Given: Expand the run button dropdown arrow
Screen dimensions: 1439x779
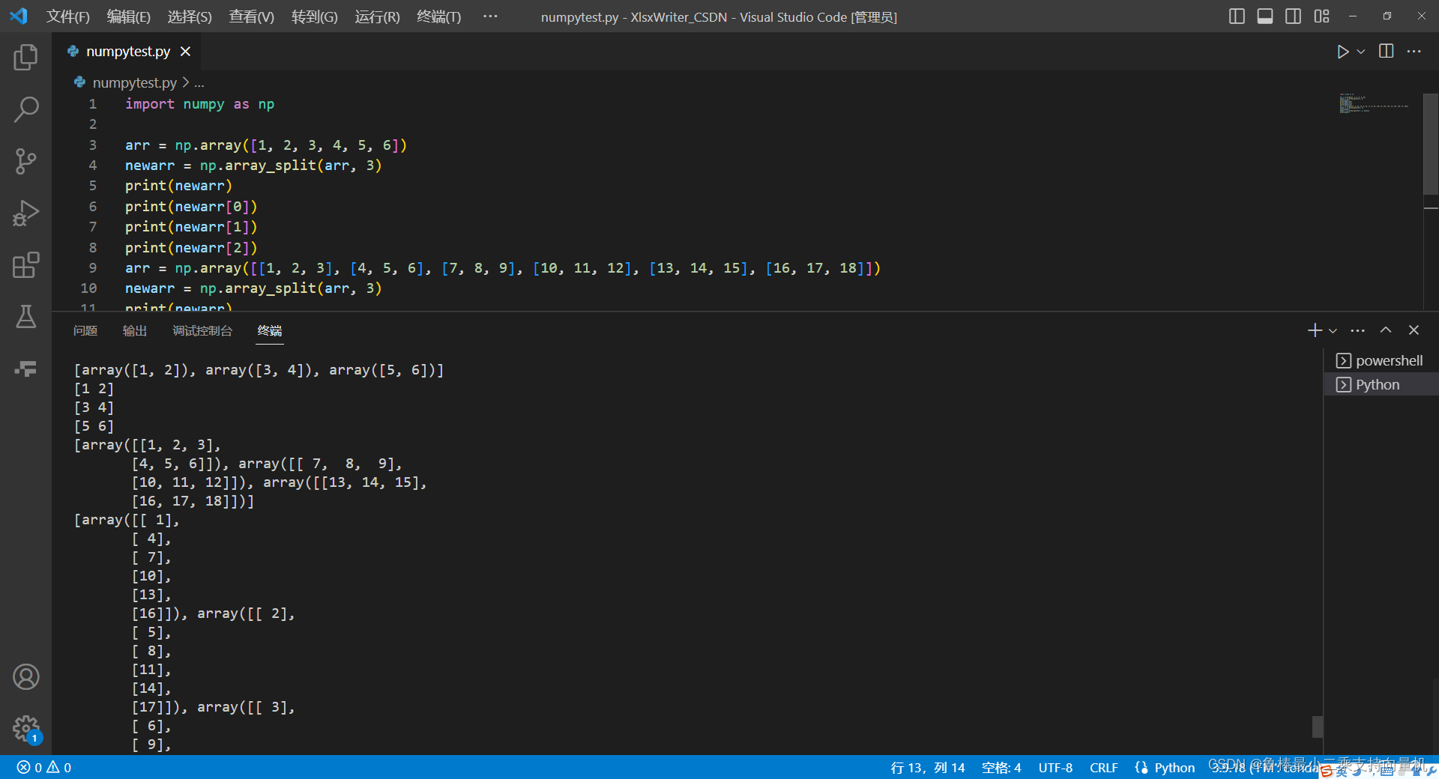Looking at the screenshot, I should 1361,52.
